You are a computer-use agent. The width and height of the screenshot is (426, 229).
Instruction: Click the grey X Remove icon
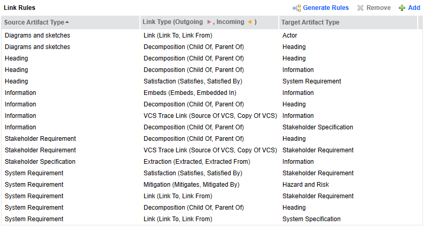pyautogui.click(x=360, y=8)
